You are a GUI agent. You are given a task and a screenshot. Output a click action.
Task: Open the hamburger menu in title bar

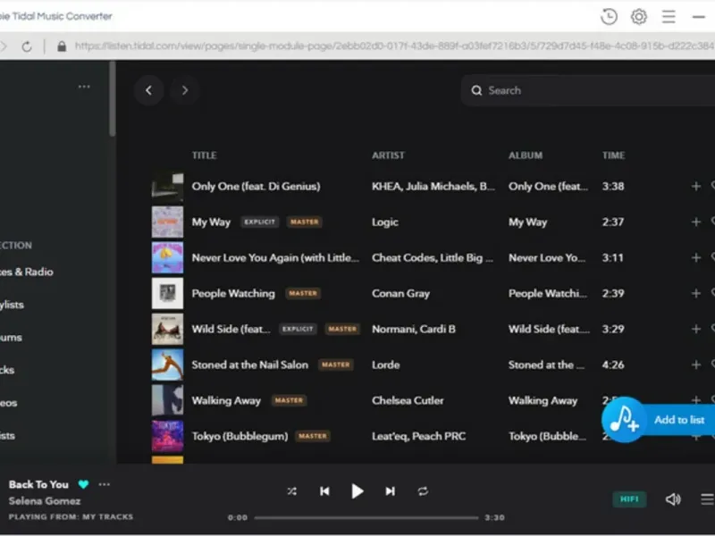[669, 17]
